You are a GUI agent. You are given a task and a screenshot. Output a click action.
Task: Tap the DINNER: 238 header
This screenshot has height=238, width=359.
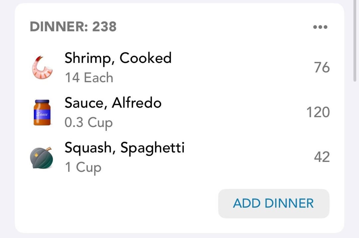pos(73,27)
